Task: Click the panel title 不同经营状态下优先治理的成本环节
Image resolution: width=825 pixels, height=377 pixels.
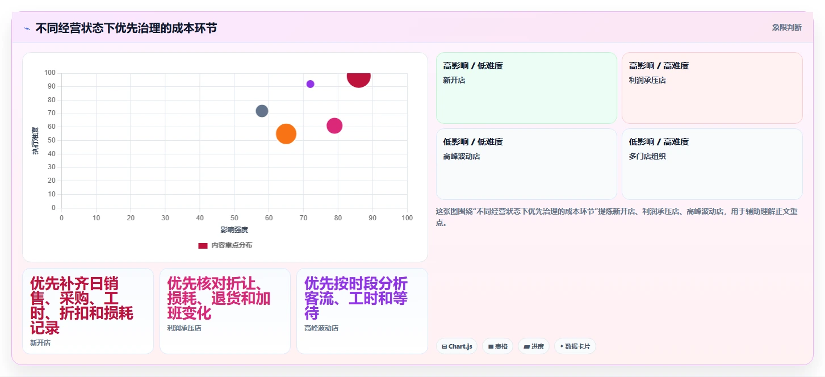Action: tap(126, 28)
